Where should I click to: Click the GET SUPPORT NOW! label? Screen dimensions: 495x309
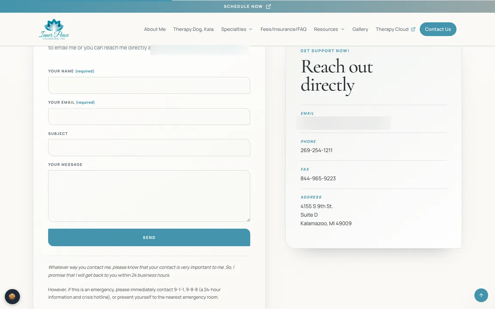pyautogui.click(x=325, y=51)
